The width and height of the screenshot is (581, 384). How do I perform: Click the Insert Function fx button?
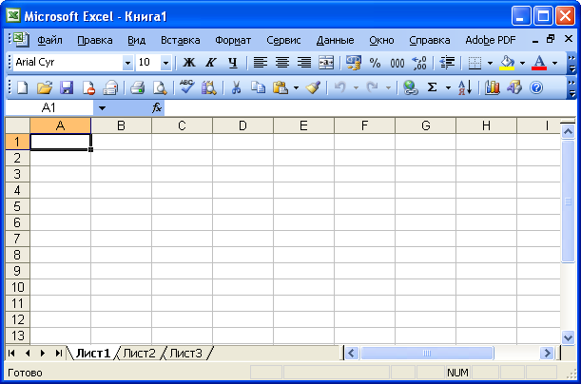tap(157, 108)
